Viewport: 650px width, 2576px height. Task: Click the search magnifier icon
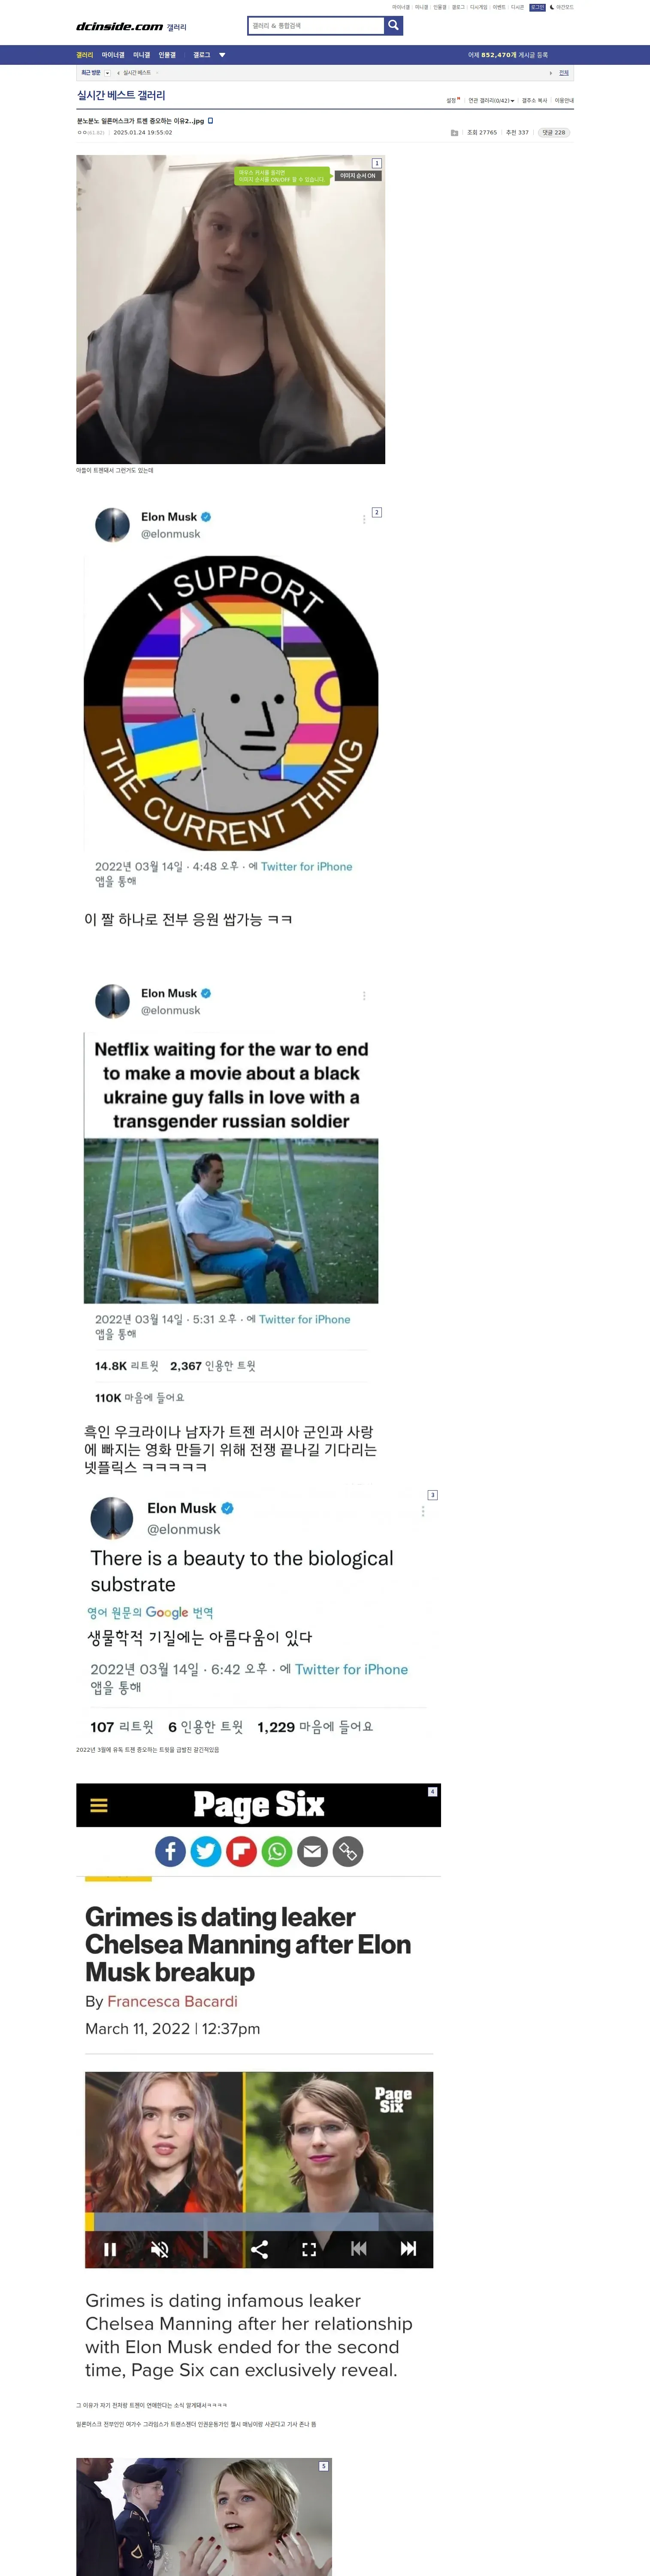click(x=394, y=25)
